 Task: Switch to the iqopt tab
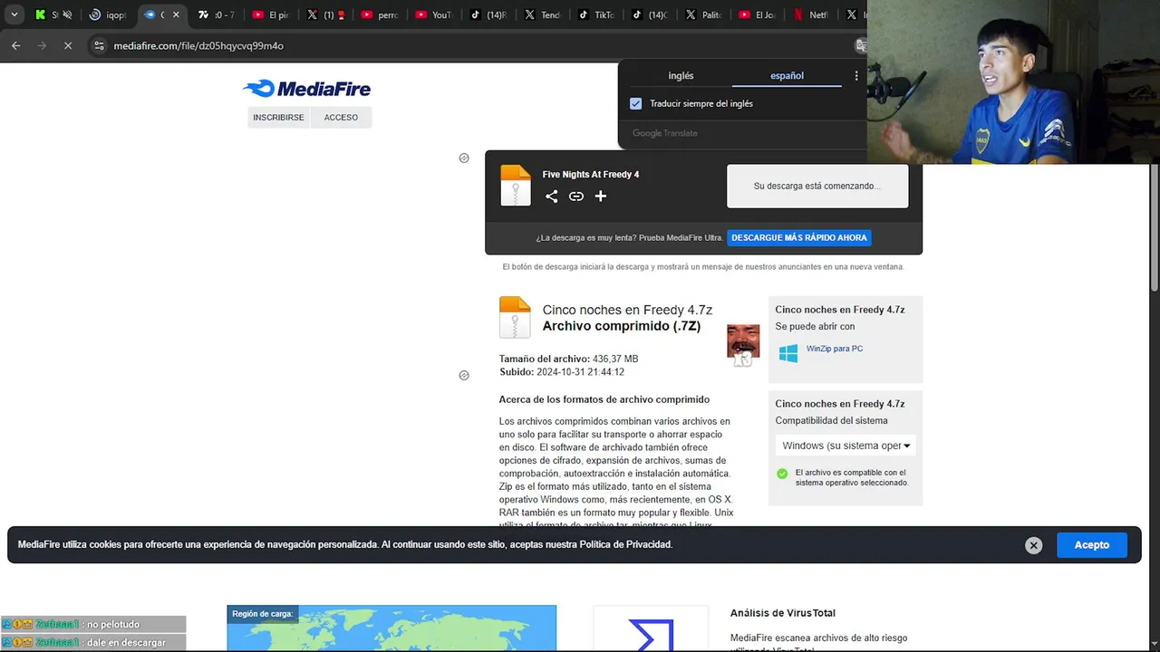109,14
